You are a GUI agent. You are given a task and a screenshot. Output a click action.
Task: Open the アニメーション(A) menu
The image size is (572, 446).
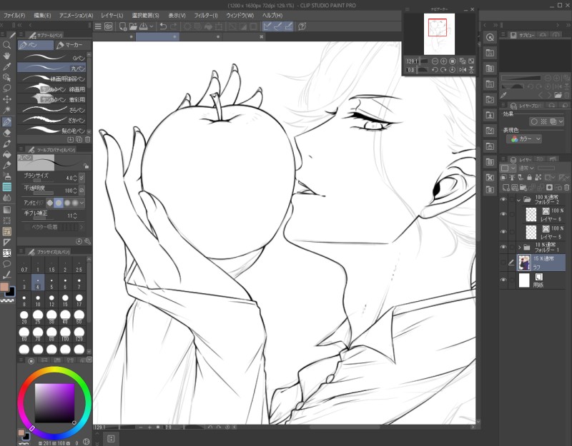coord(77,15)
